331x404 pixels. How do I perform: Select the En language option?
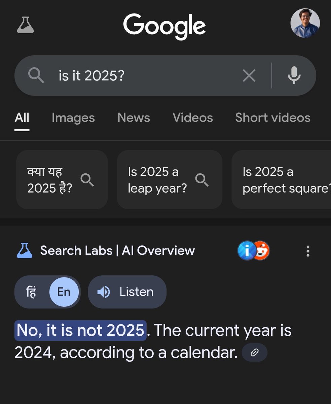click(64, 292)
